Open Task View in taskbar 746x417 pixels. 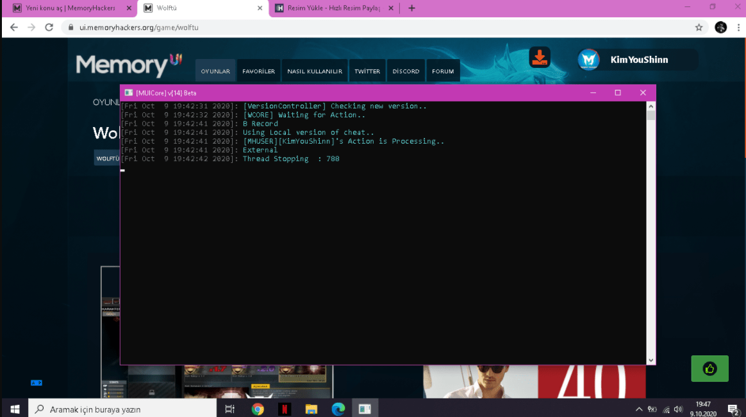click(230, 409)
